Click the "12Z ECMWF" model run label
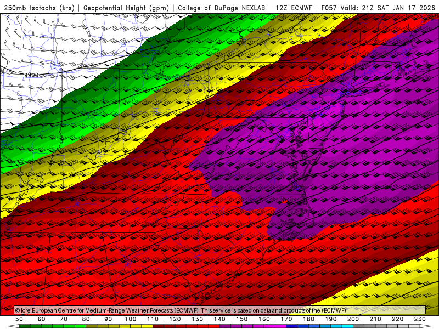This screenshot has width=439, height=329. [294, 8]
